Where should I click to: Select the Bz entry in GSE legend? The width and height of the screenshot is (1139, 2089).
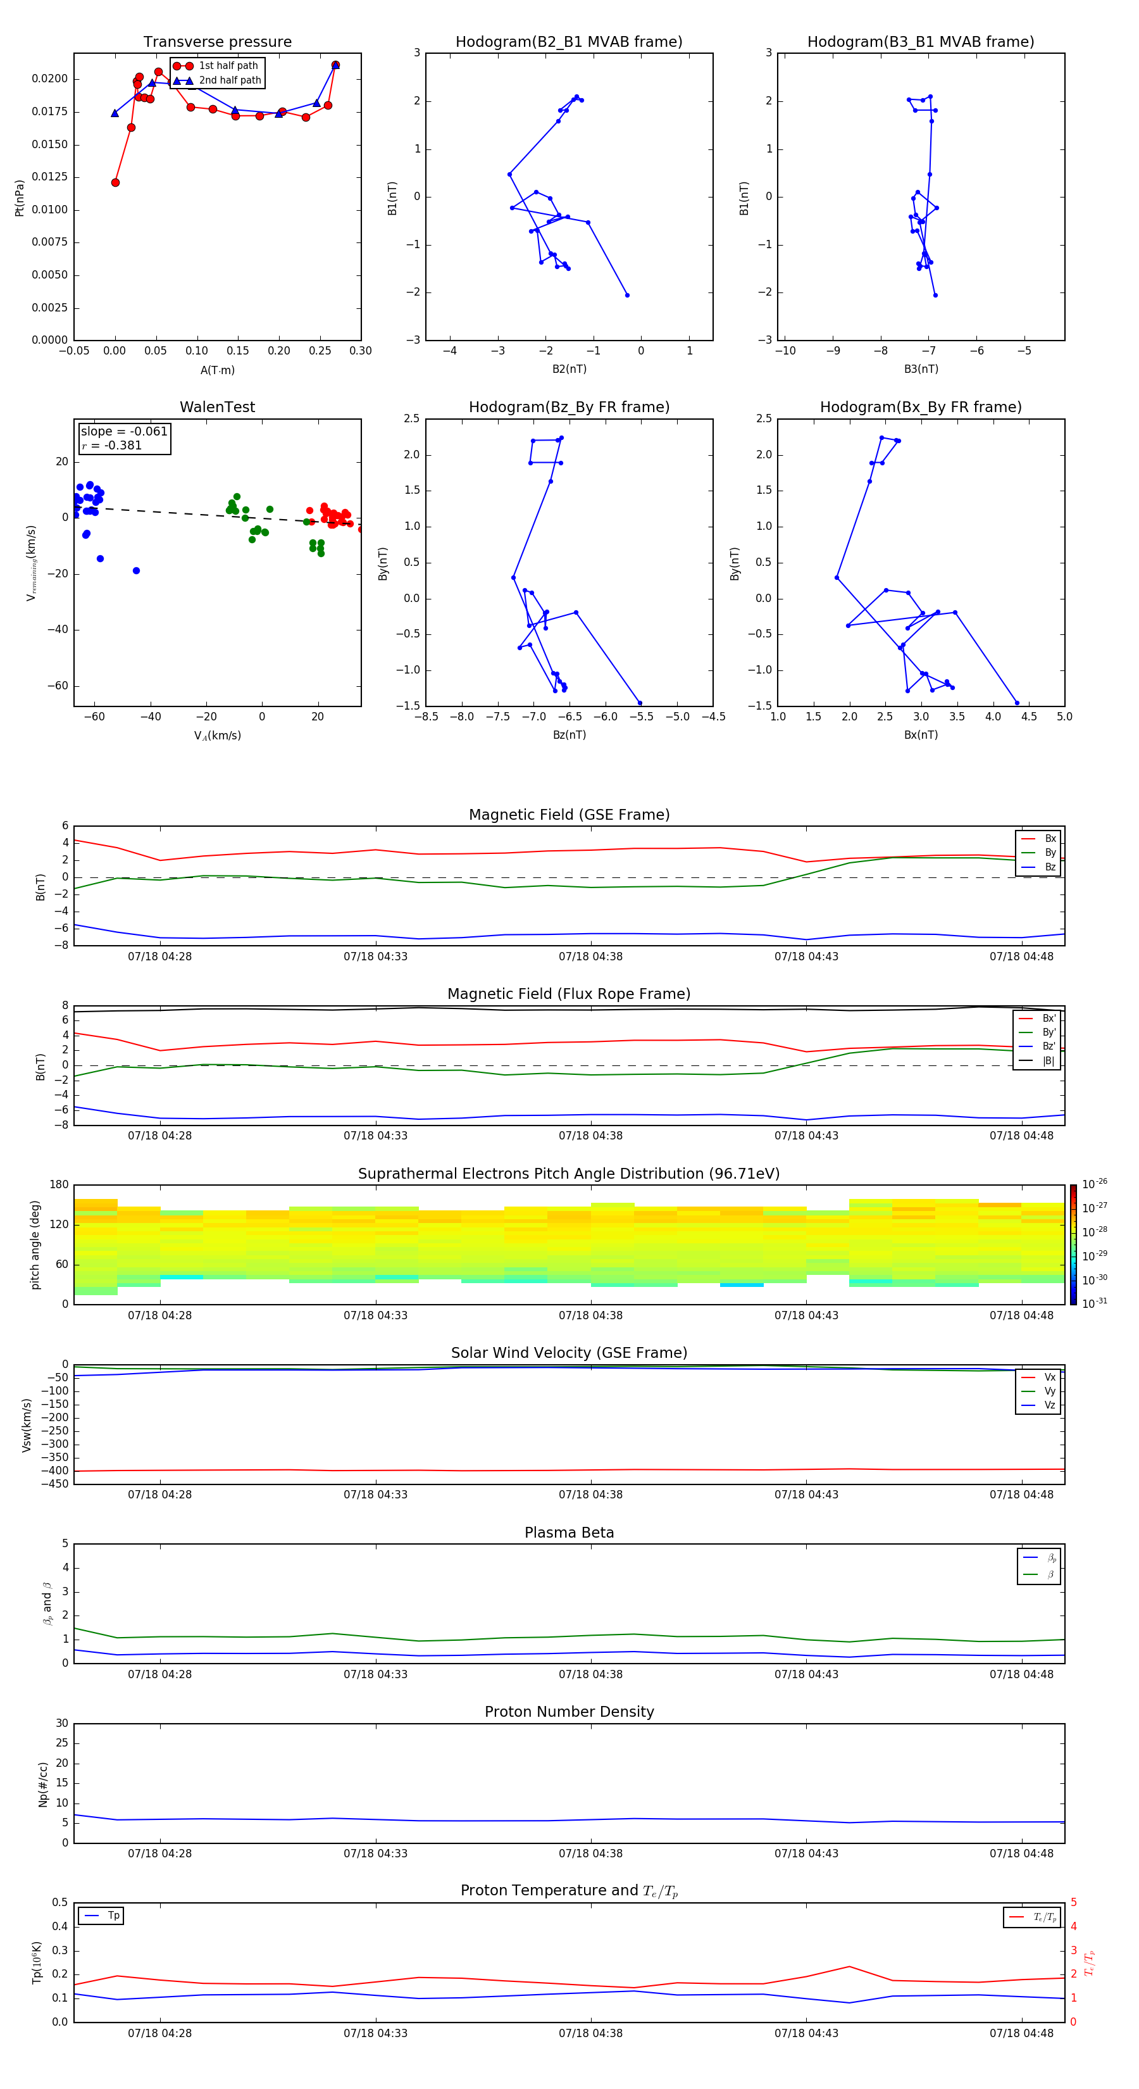[x=1038, y=867]
